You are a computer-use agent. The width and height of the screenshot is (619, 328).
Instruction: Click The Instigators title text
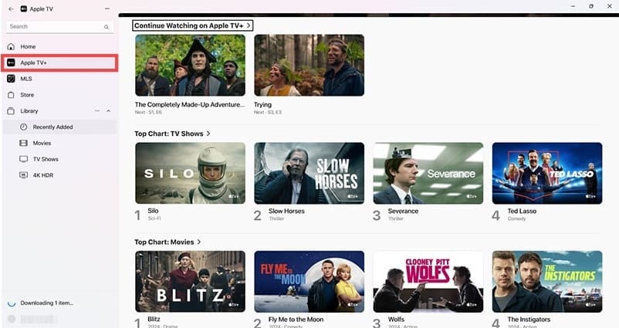529,320
